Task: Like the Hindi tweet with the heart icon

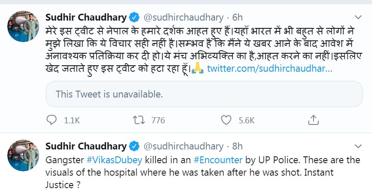Action: coord(226,120)
